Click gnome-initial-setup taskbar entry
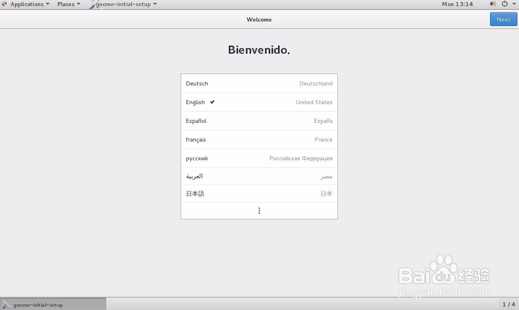 click(x=53, y=304)
